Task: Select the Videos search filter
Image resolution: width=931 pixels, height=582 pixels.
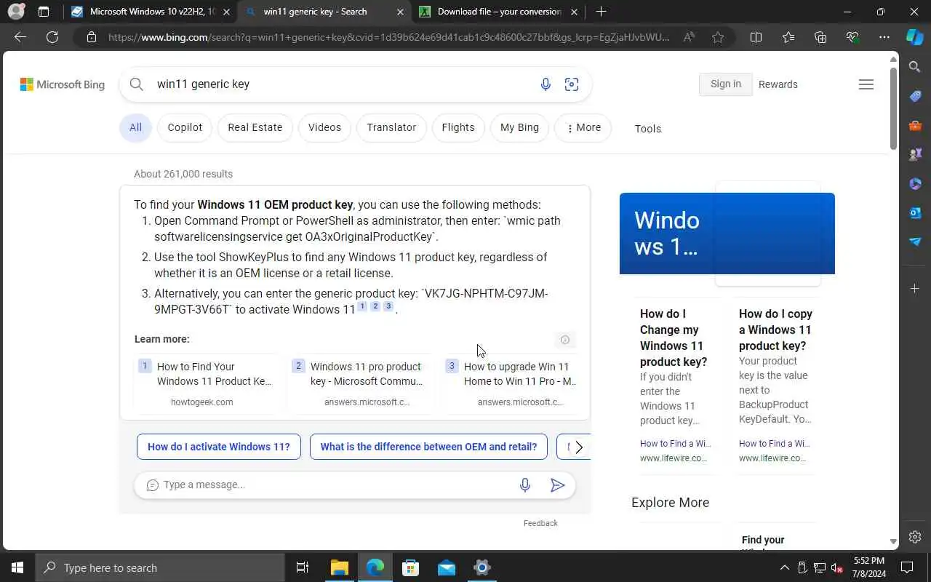Action: coord(324,127)
